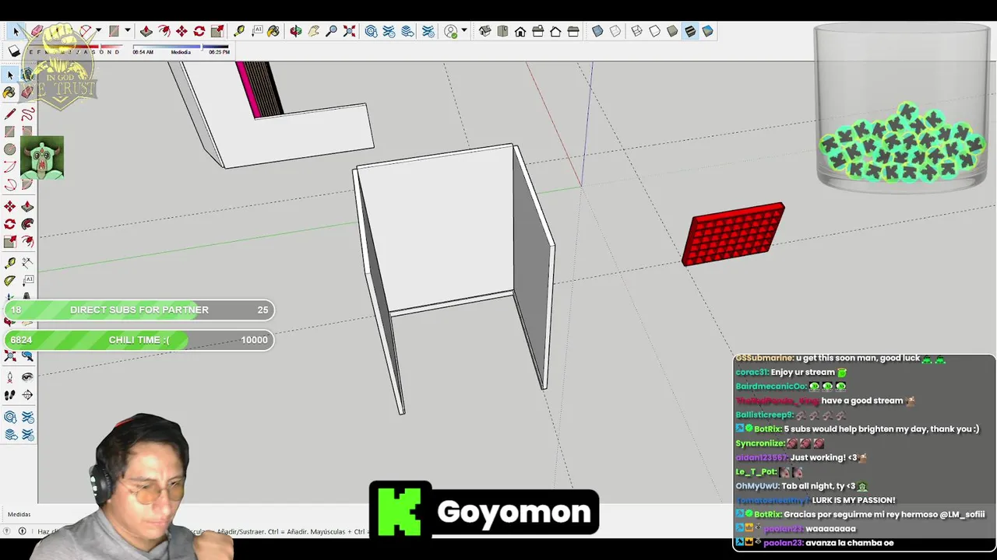Open the Arc tools dropdown arrow
The image size is (997, 560).
[98, 31]
